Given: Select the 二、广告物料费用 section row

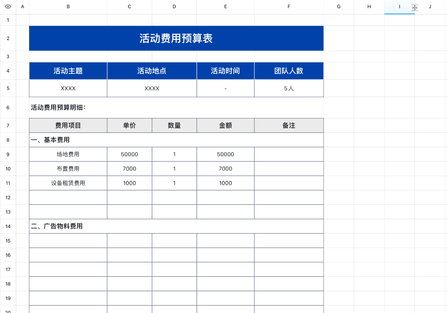Looking at the screenshot, I should coord(176,226).
